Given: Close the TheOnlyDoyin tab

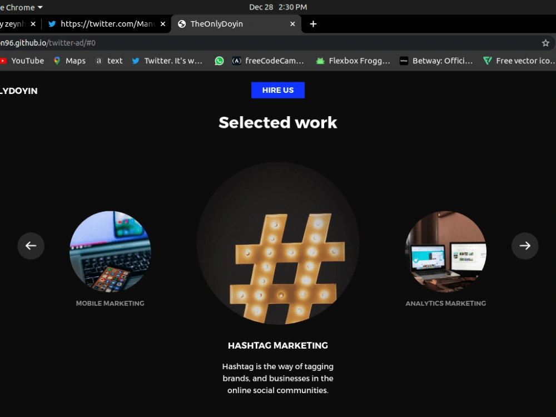Looking at the screenshot, I should (292, 24).
